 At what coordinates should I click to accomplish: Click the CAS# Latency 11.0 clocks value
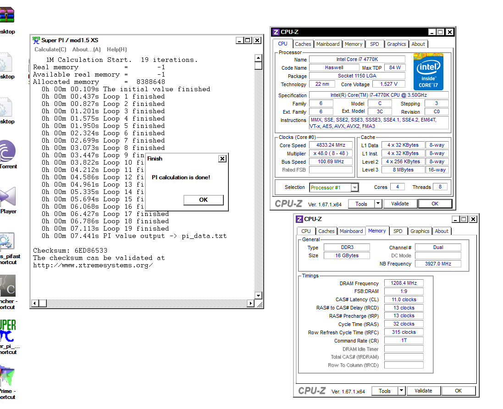click(x=404, y=299)
